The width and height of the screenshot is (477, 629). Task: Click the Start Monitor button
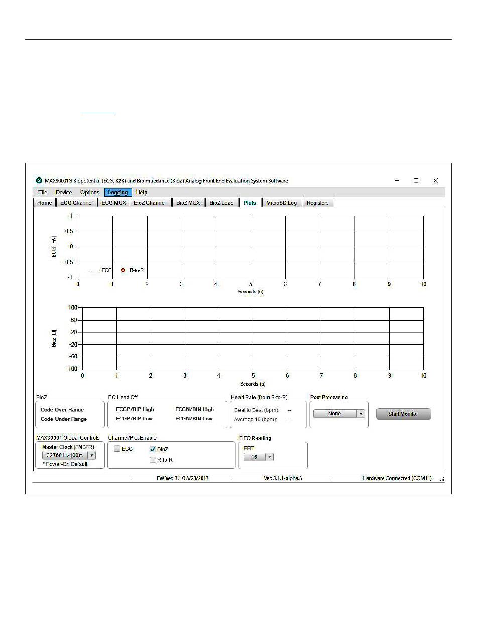pyautogui.click(x=404, y=414)
